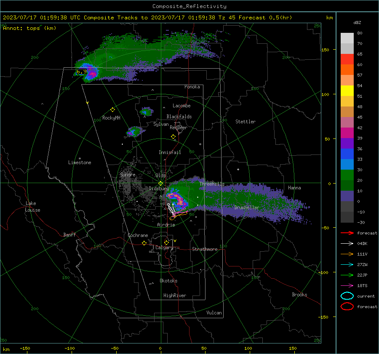This screenshot has width=379, height=354.
Task: Click the Calgary city label
Action: (x=164, y=248)
